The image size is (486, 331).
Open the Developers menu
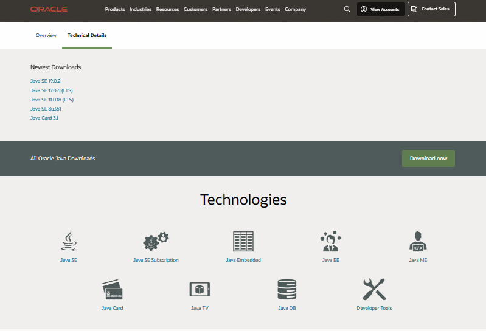click(248, 9)
